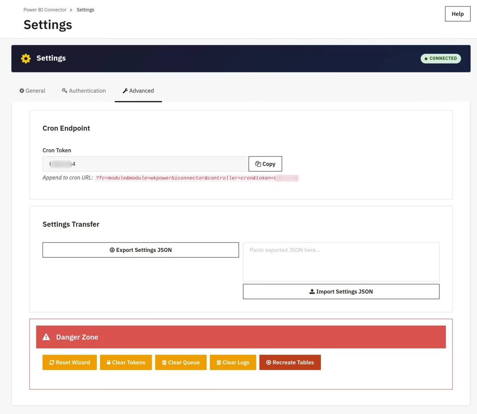Click the yellow gear Settings icon
Viewport: 477px width, 414px height.
[26, 58]
